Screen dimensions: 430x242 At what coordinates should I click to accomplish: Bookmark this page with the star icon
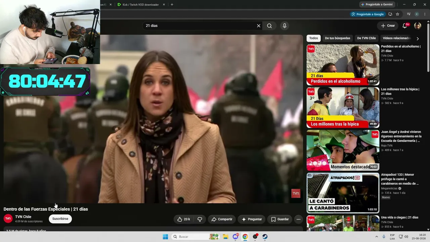click(397, 14)
